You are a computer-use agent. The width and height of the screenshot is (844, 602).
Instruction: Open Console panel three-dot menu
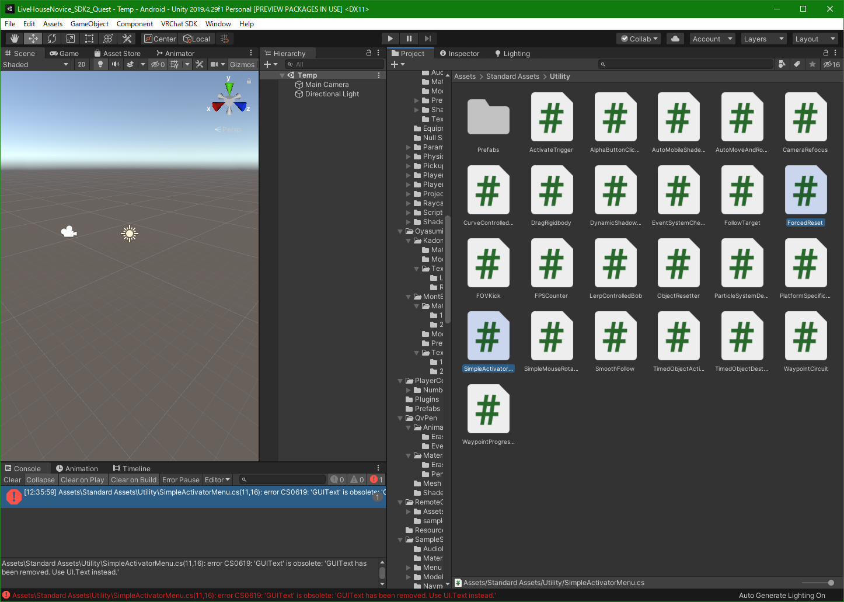[378, 468]
